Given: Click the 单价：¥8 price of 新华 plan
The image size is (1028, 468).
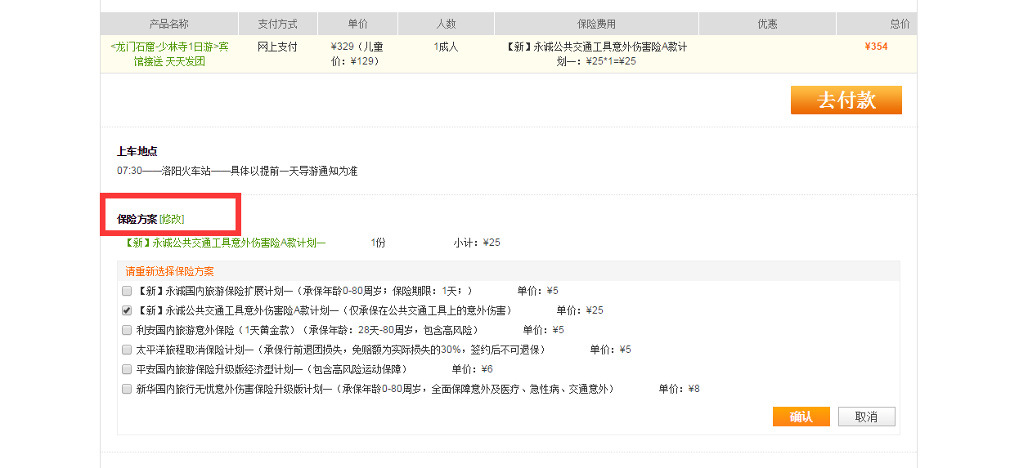Looking at the screenshot, I should tap(679, 389).
